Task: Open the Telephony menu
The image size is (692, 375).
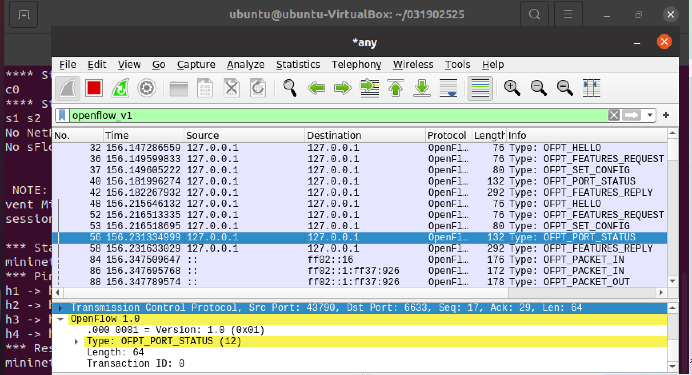Action: click(356, 64)
